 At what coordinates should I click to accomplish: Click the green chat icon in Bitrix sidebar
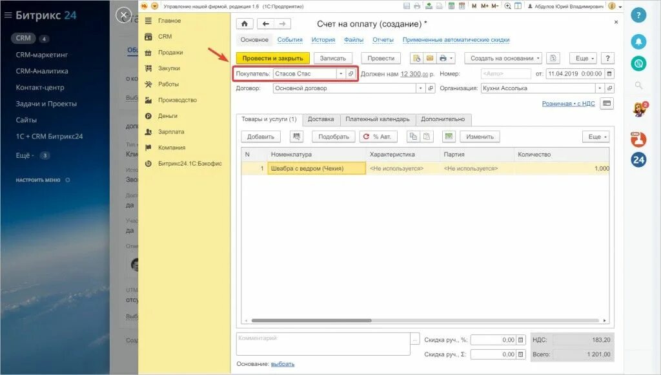point(638,64)
